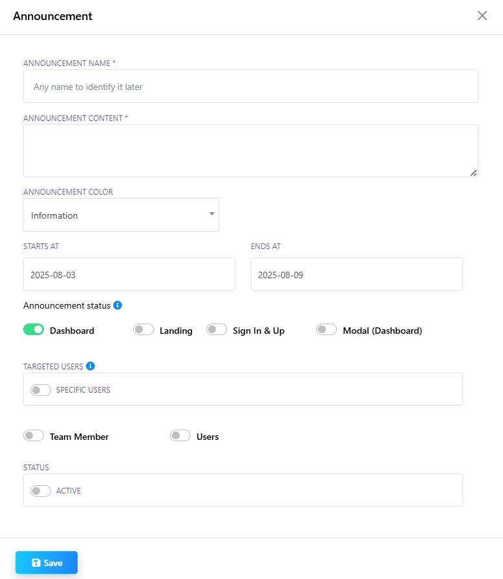The image size is (503, 579).
Task: Enable the Sign In & Up toggle
Action: pyautogui.click(x=217, y=330)
